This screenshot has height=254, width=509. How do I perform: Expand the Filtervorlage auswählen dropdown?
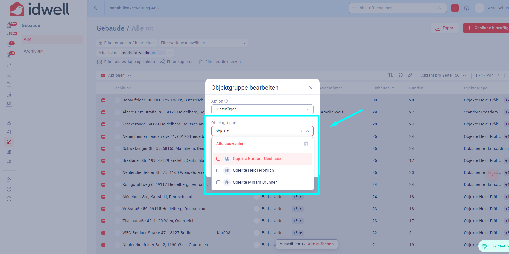203,43
